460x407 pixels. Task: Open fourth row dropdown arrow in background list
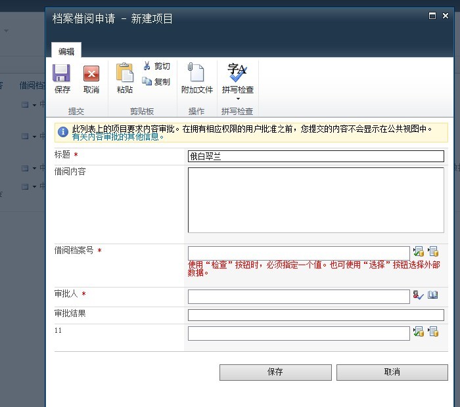click(x=34, y=186)
